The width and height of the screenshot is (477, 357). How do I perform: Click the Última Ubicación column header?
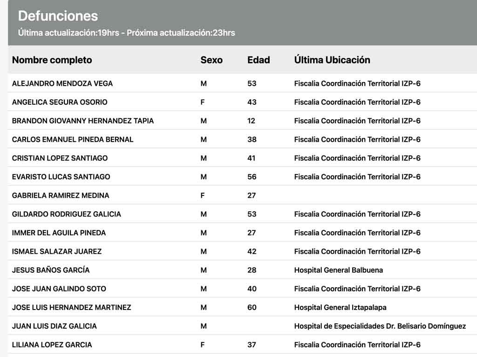pyautogui.click(x=332, y=60)
